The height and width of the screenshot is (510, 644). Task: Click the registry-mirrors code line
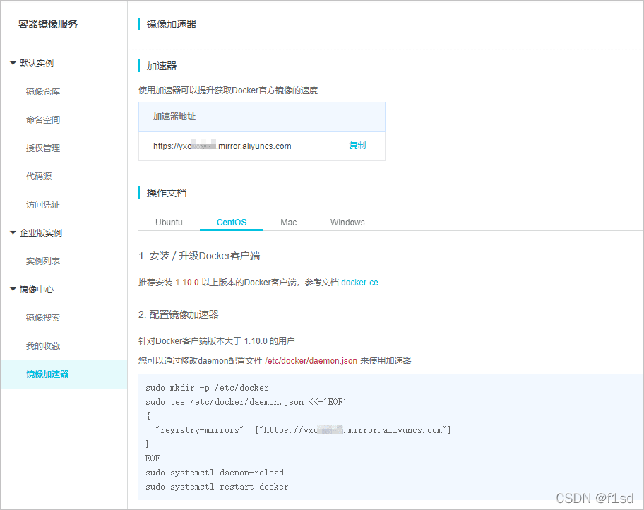(x=303, y=430)
